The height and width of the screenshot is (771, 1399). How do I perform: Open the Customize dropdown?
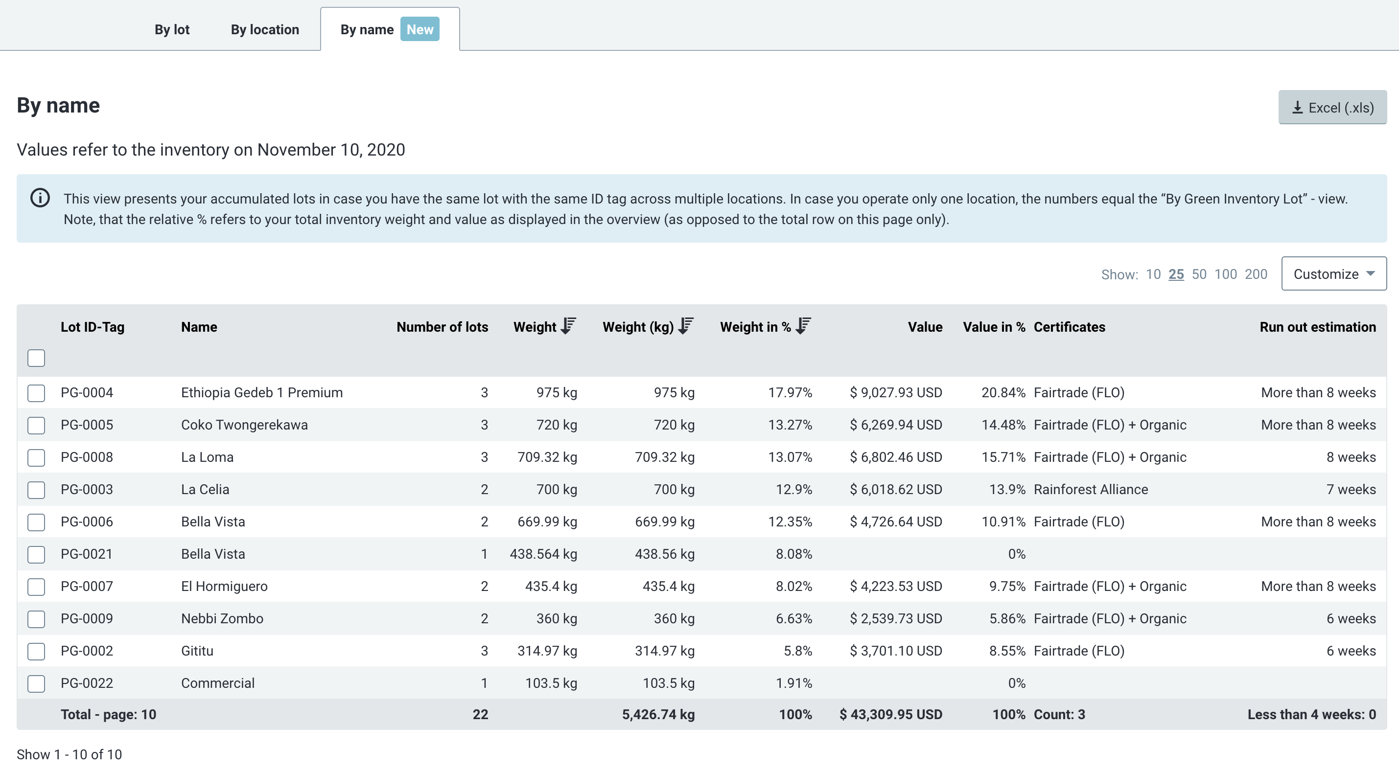tap(1334, 273)
